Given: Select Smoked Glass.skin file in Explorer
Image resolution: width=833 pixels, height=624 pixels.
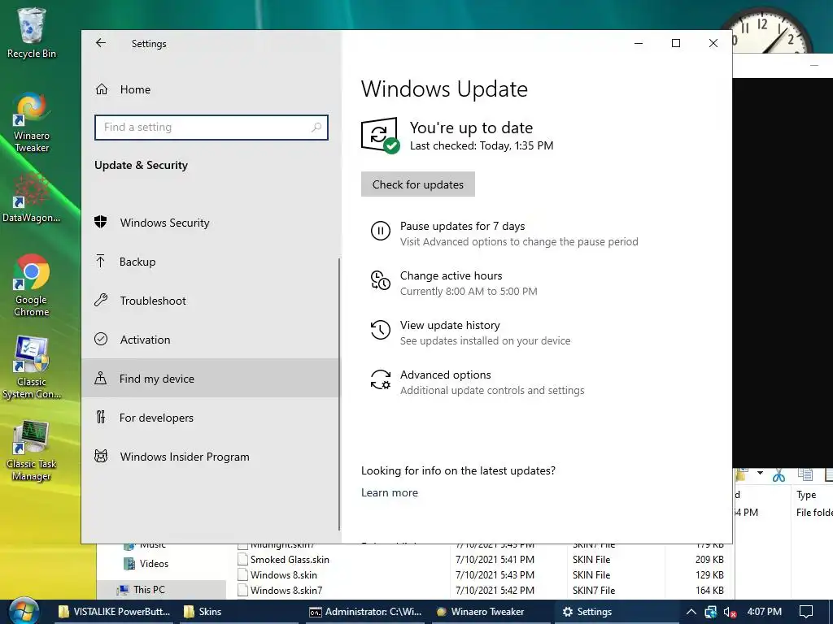Looking at the screenshot, I should pos(290,559).
